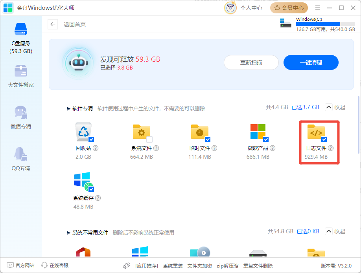
Task: Toggle the 软件专清 disclosure triangle
Action: [x=68, y=108]
